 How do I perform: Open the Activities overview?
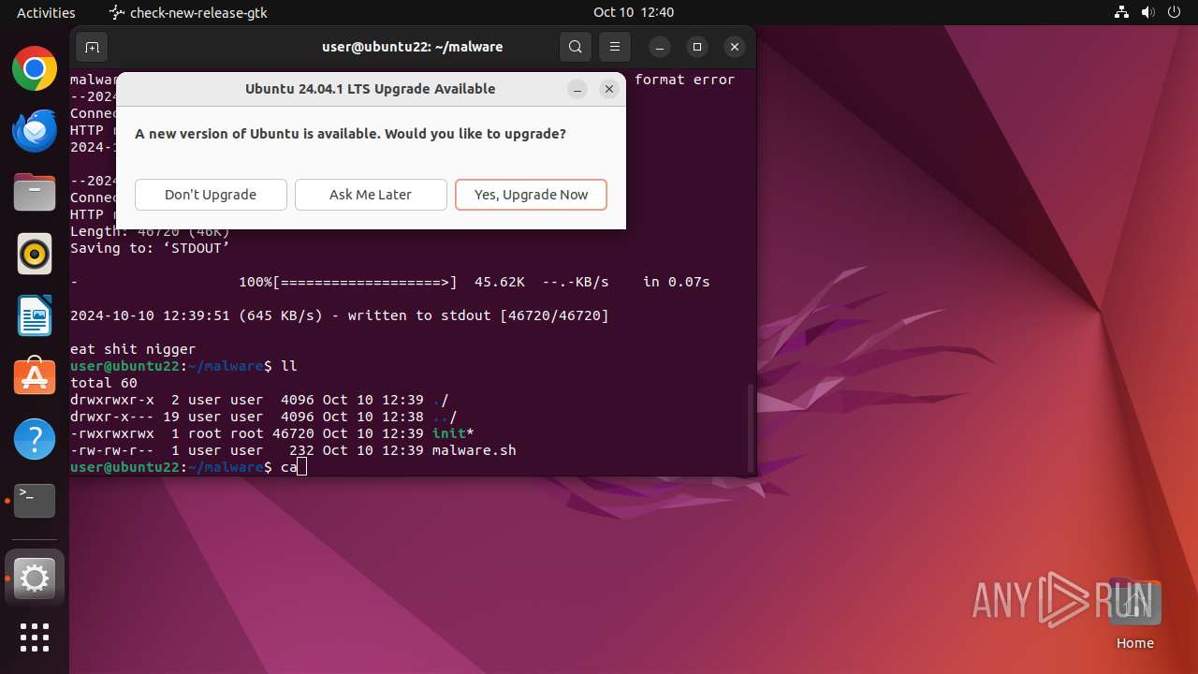tap(46, 12)
